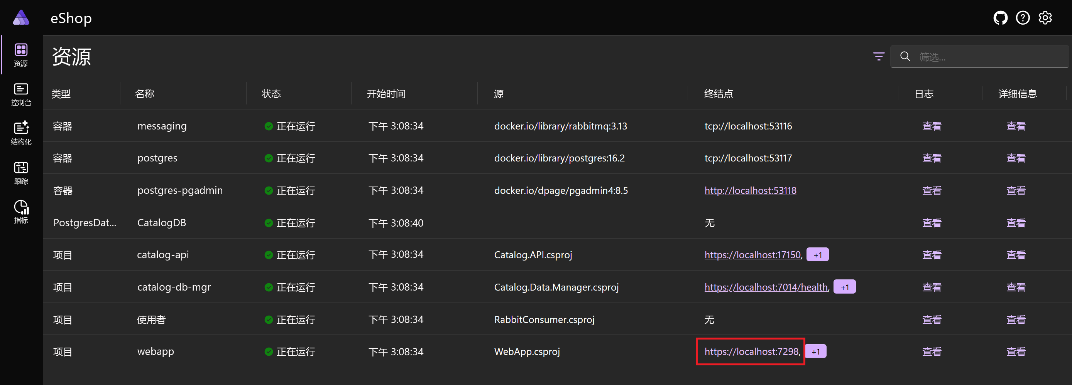View details for CatalogDB
1072x385 pixels.
click(x=1016, y=223)
